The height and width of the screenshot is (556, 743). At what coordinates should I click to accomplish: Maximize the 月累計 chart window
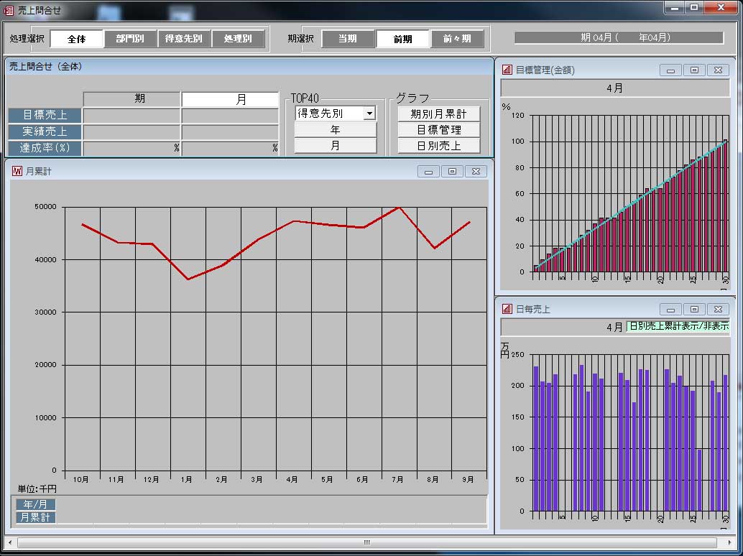click(452, 172)
